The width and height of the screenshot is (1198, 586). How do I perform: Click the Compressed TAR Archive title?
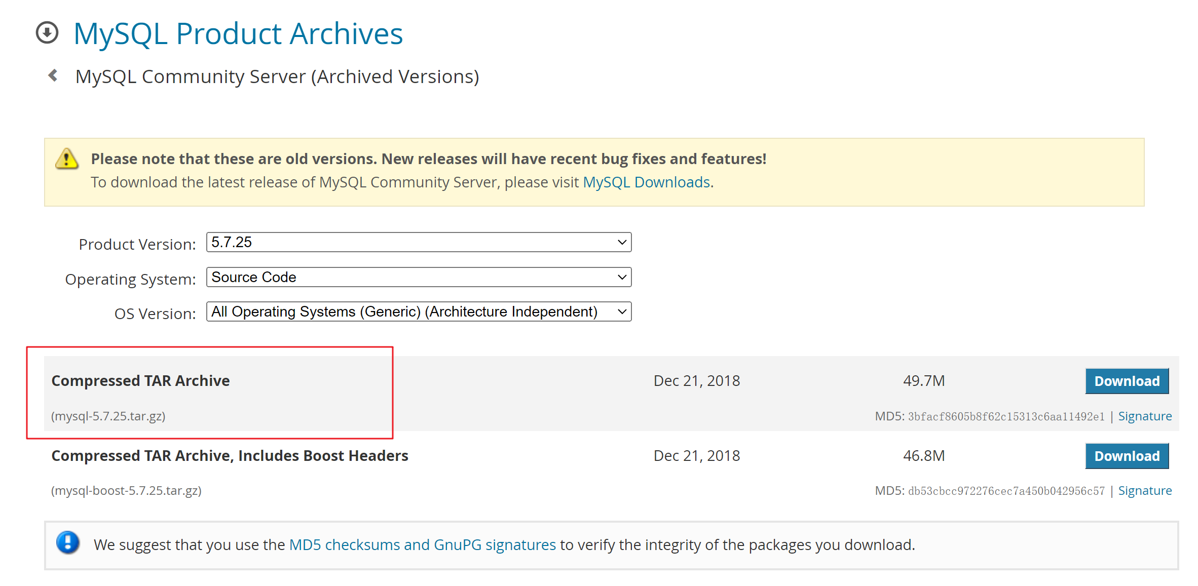[140, 381]
